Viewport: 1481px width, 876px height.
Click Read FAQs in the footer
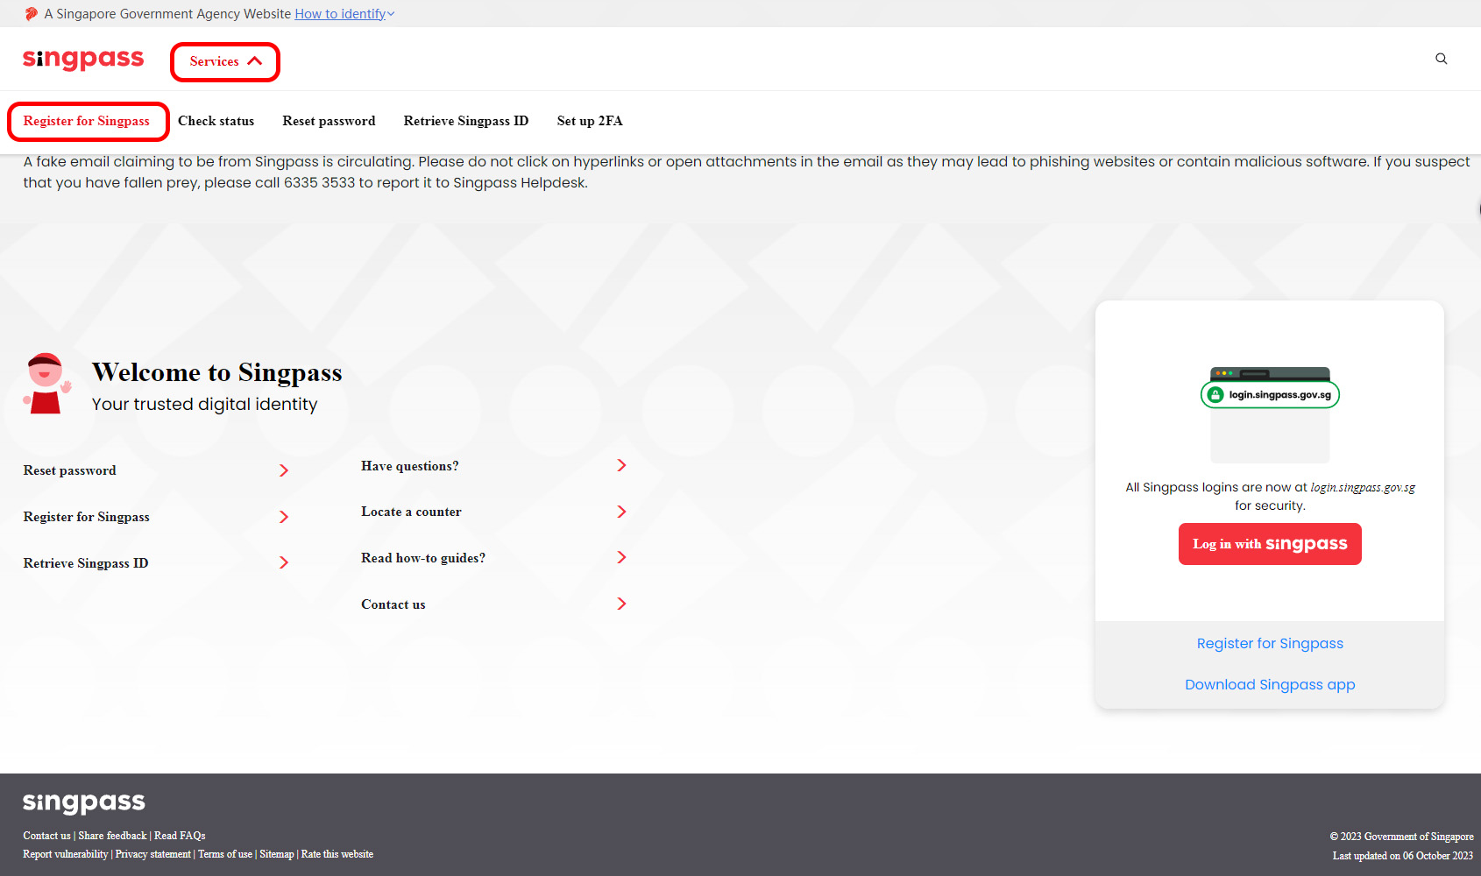180,836
